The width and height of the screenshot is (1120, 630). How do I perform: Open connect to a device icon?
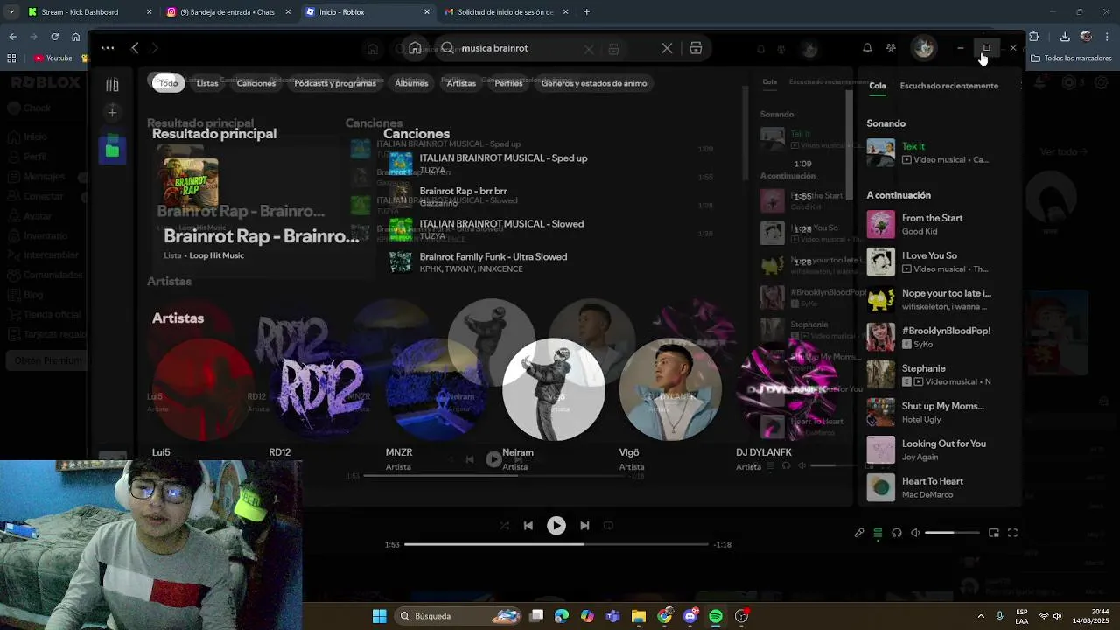[x=897, y=533]
